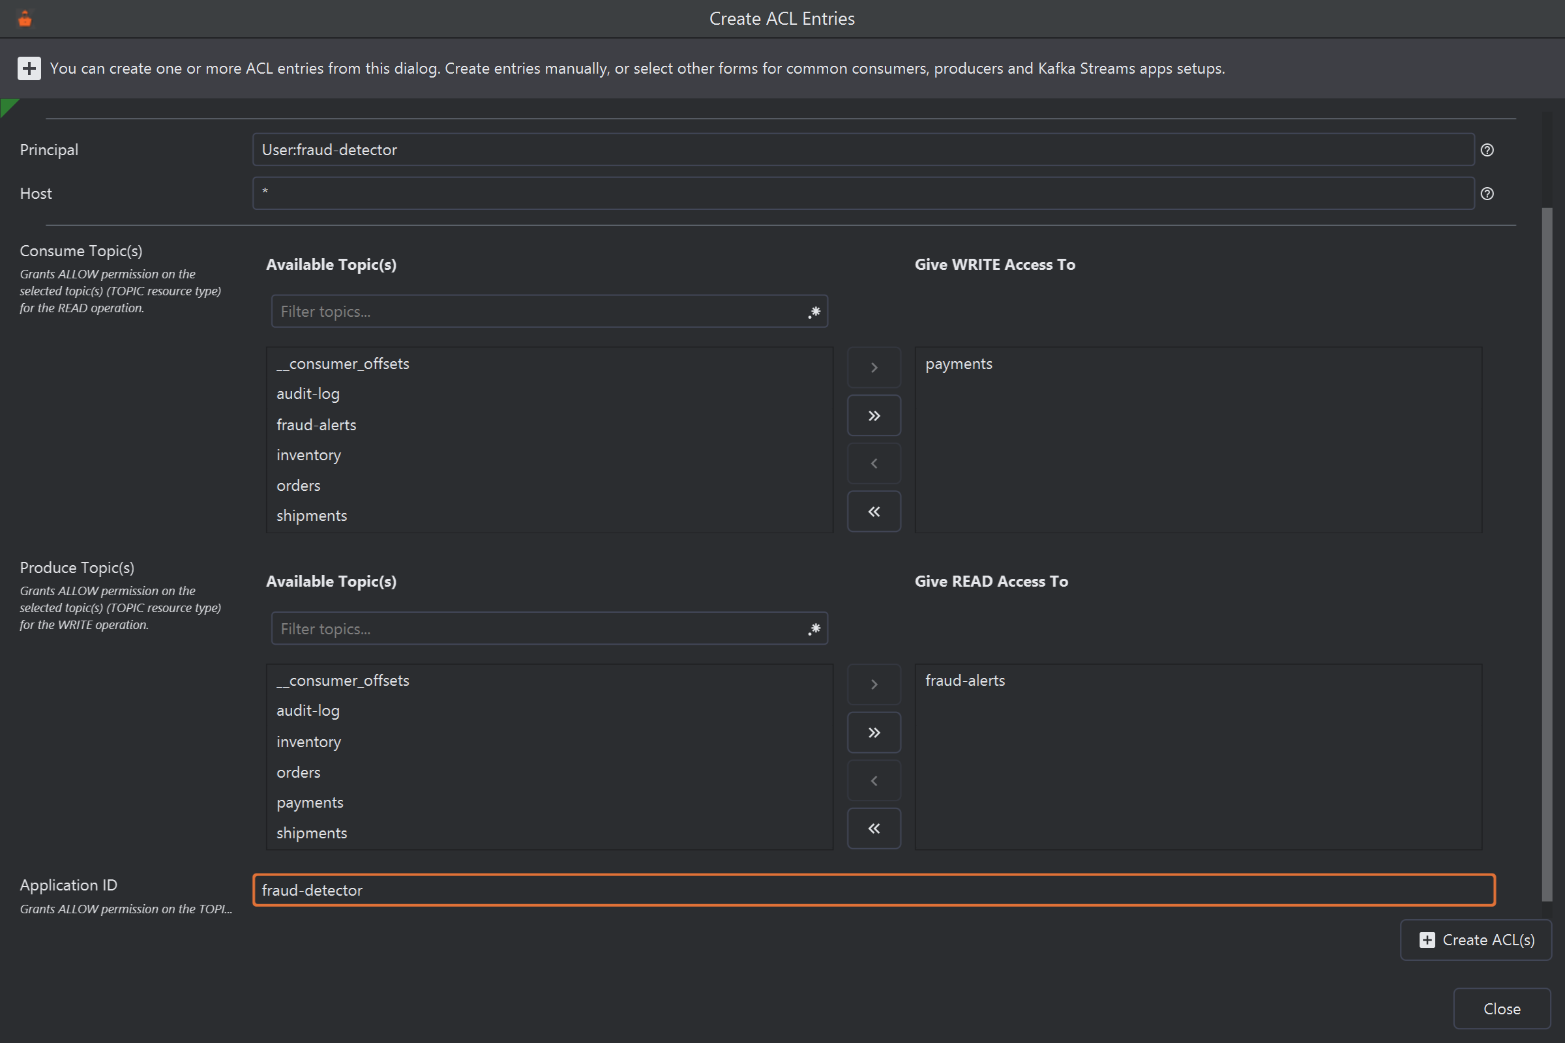Move all topics left in Produce section
Viewport: 1565px width, 1043px height.
[874, 829]
